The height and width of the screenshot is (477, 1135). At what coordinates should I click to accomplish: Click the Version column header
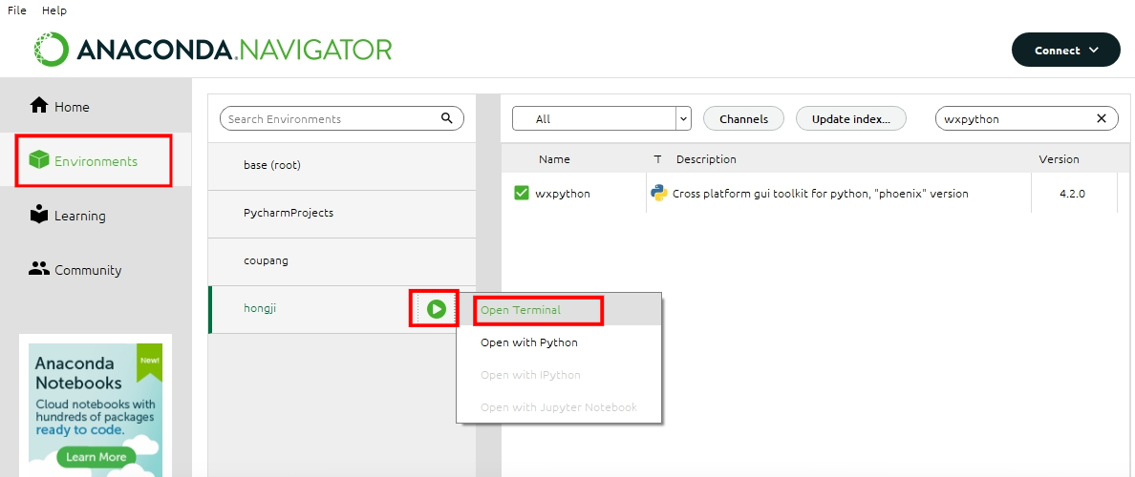point(1059,159)
